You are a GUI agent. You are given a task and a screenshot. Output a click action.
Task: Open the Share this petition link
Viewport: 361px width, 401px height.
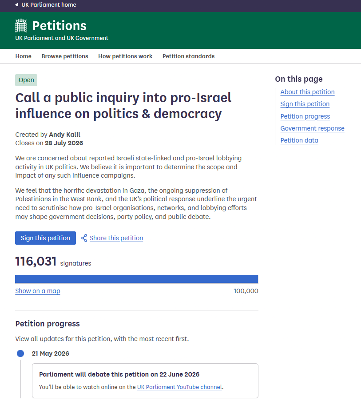116,238
